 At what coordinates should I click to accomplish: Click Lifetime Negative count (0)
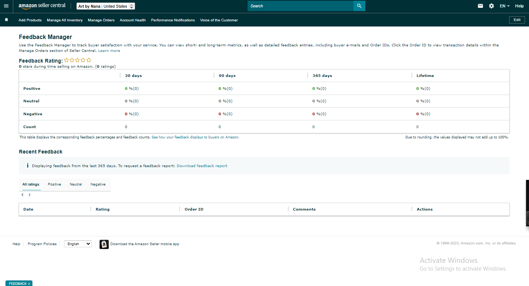pyautogui.click(x=427, y=114)
